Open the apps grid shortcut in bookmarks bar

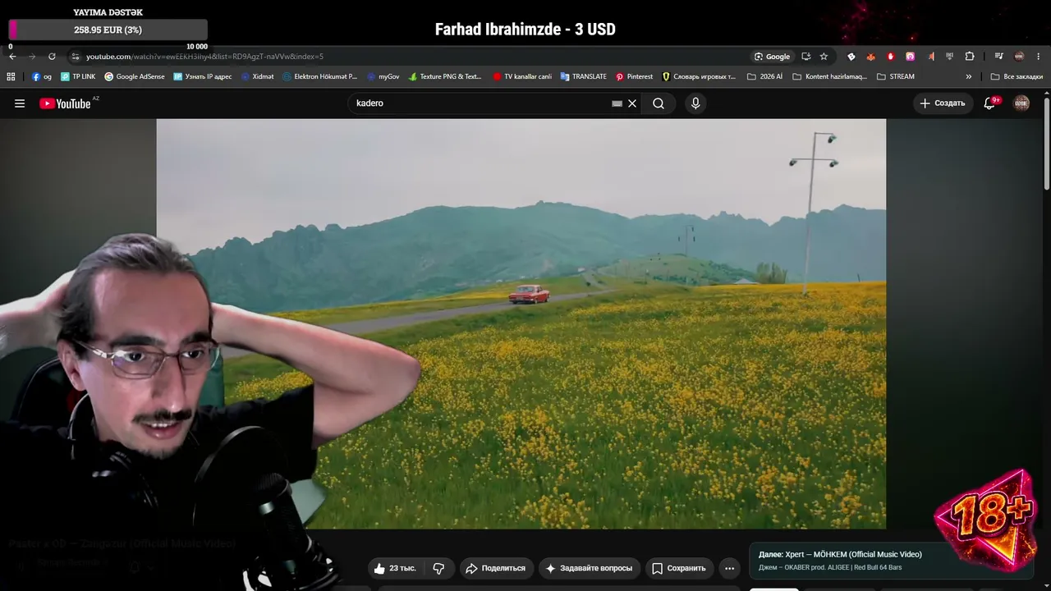pyautogui.click(x=11, y=76)
